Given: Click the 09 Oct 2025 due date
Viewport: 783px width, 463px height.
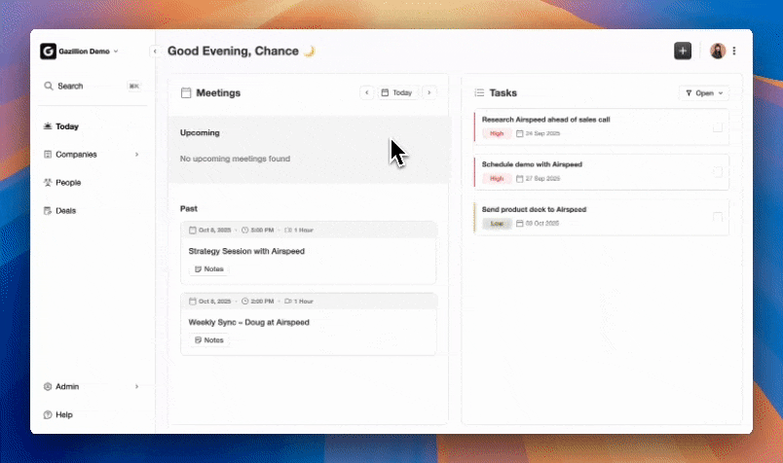Looking at the screenshot, I should [x=538, y=224].
